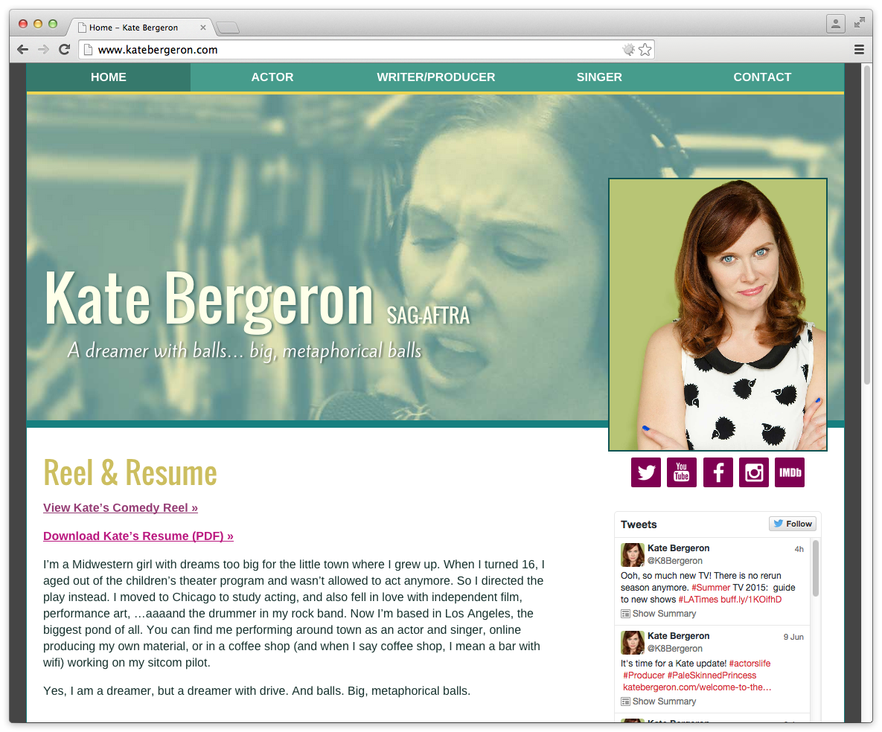
Task: Open the katebergeron.com/welcome-to-the… tweet link
Action: (697, 687)
